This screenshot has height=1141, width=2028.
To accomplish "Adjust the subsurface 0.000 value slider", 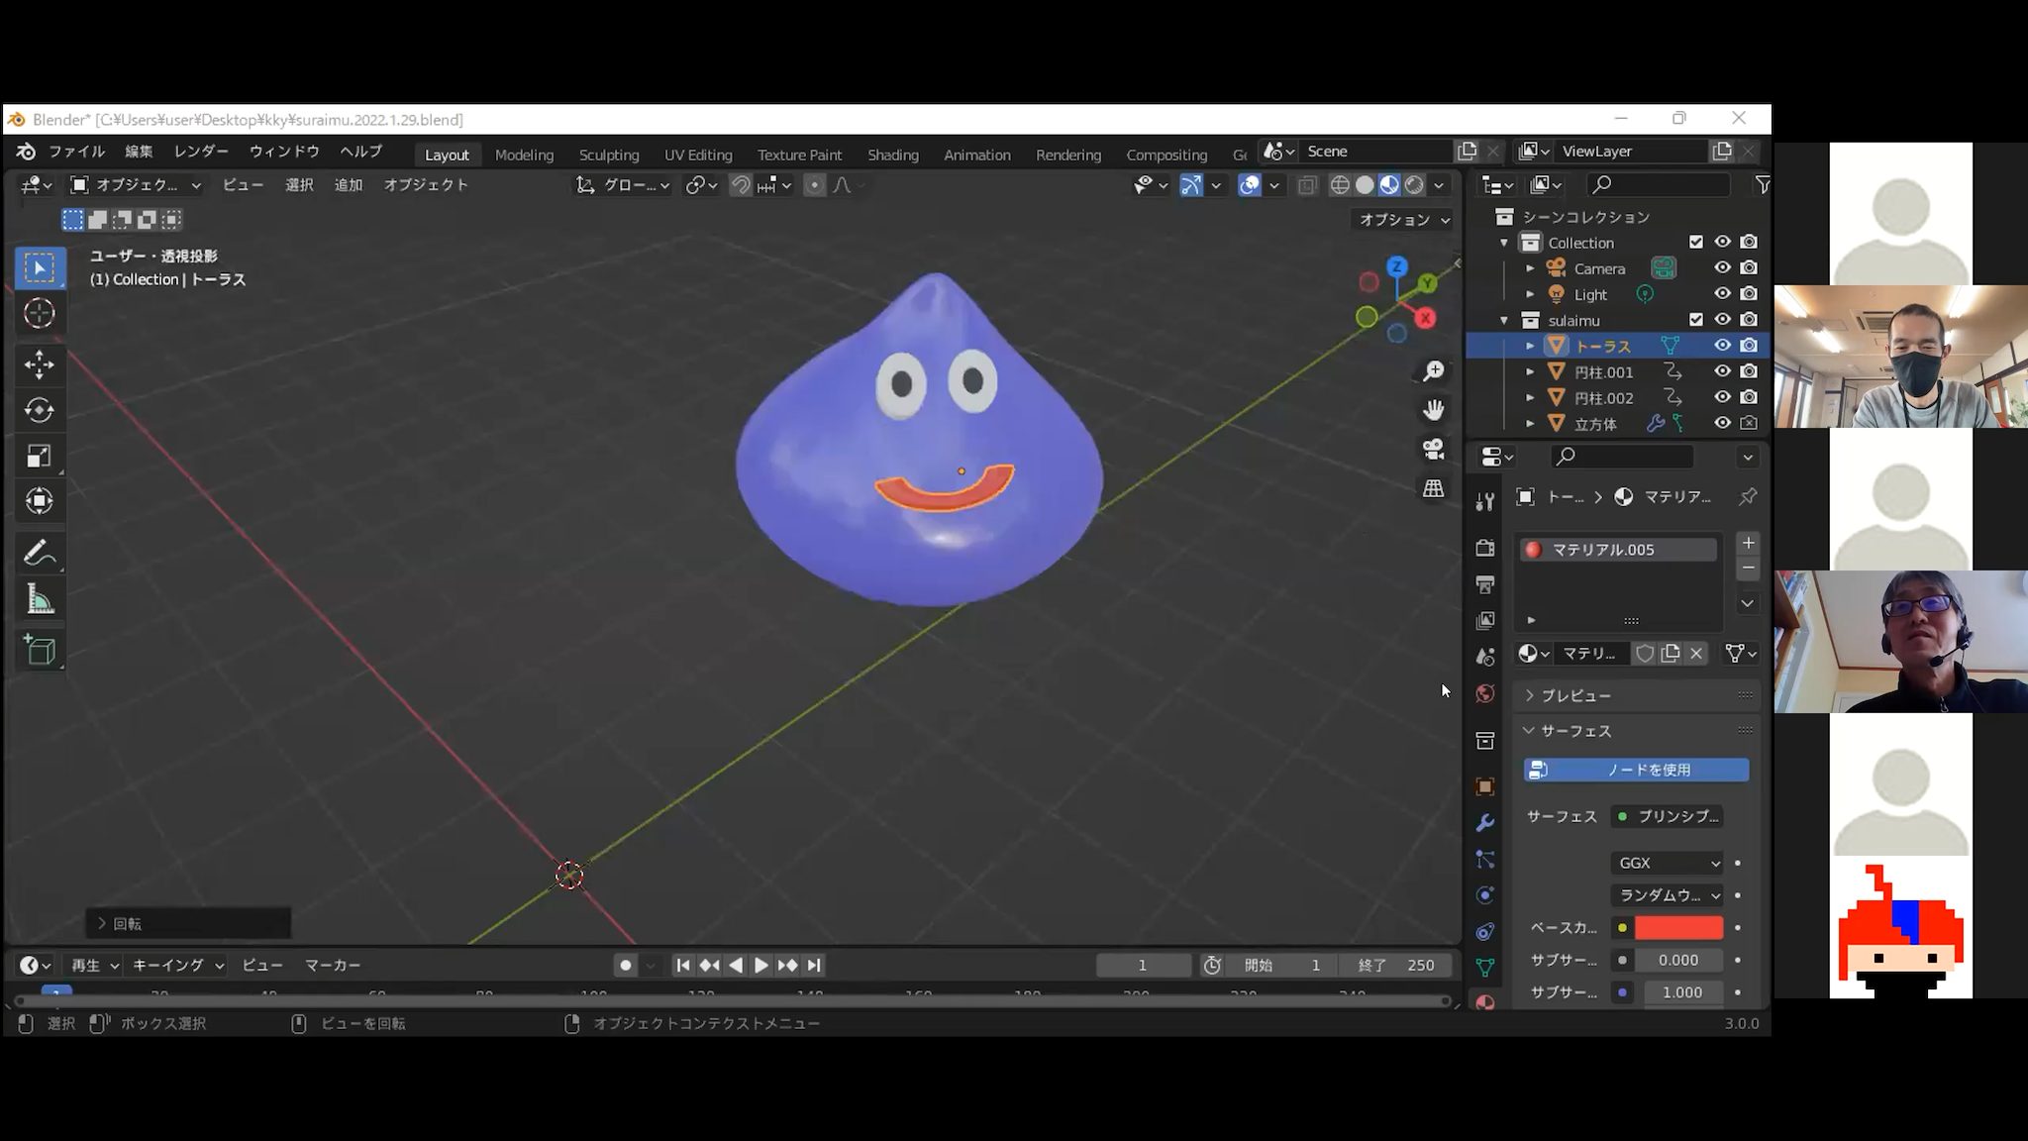I will [x=1678, y=960].
